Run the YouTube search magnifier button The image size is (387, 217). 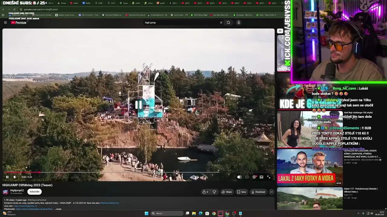(229, 23)
